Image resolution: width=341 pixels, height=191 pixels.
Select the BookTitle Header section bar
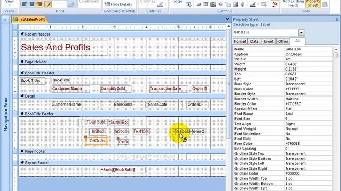pyautogui.click(x=123, y=73)
